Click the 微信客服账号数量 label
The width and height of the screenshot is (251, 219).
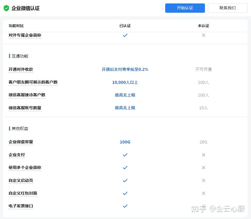[x=25, y=108]
